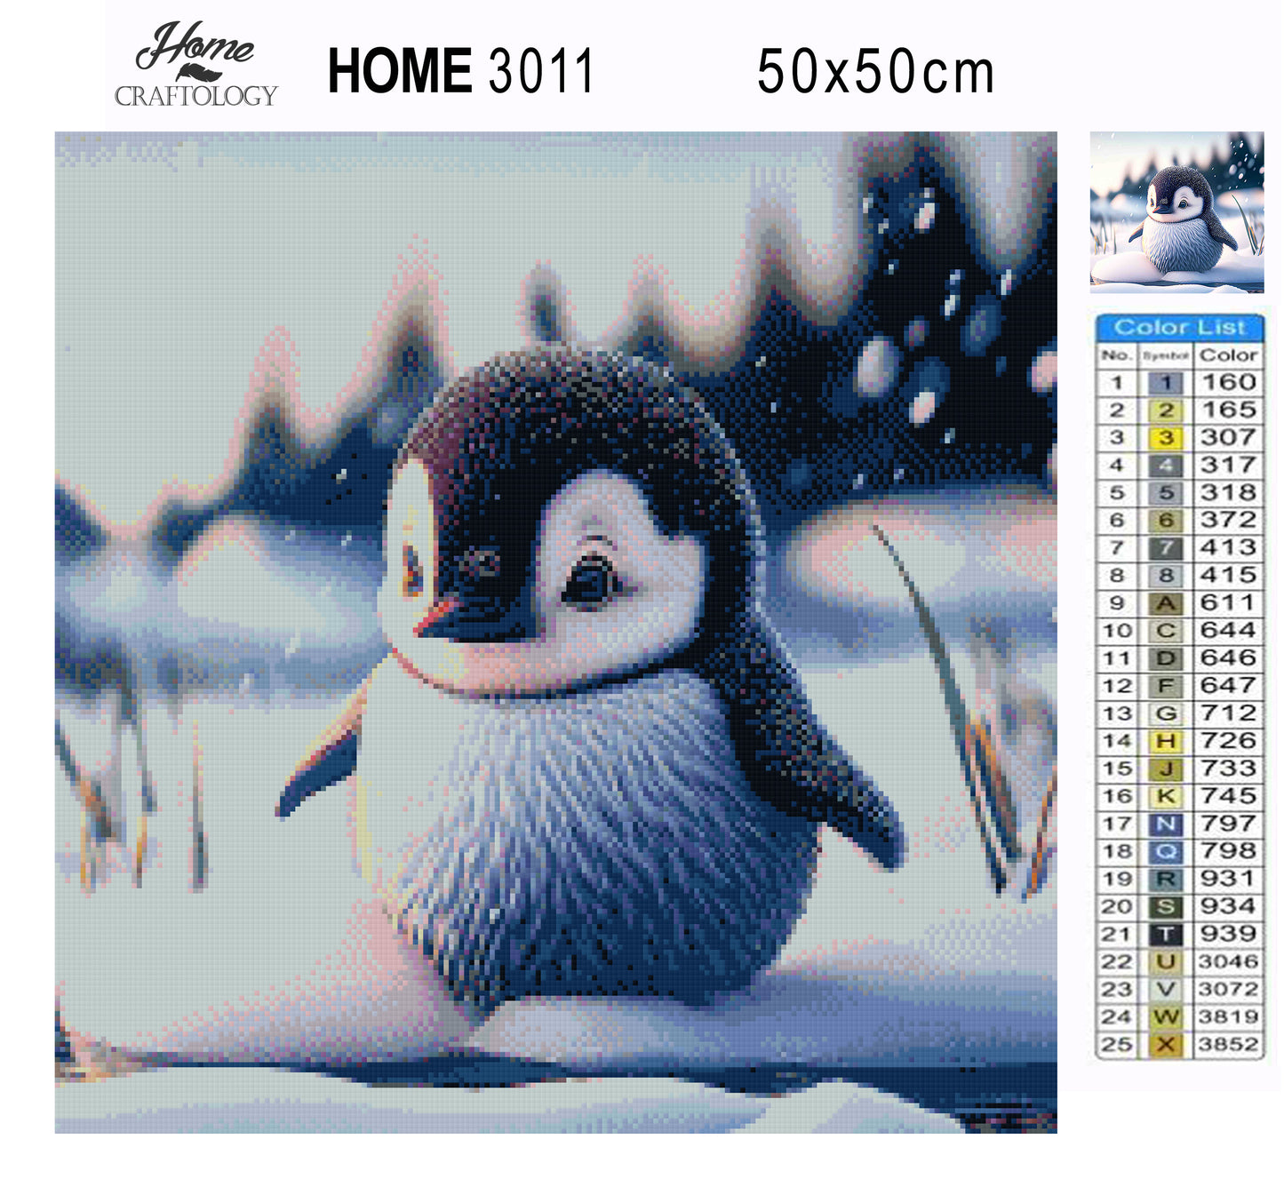This screenshot has height=1179, width=1284.
Task: Click the Symbol column header
Action: click(1165, 356)
